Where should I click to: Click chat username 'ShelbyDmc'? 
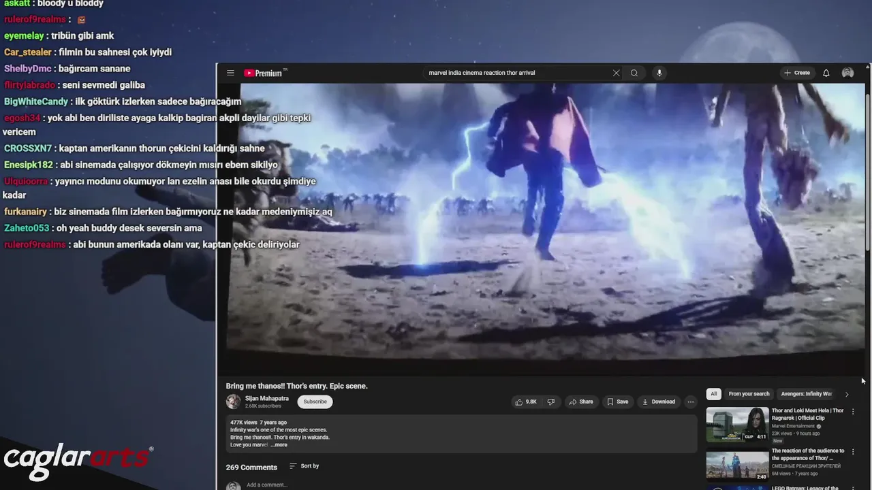point(27,69)
